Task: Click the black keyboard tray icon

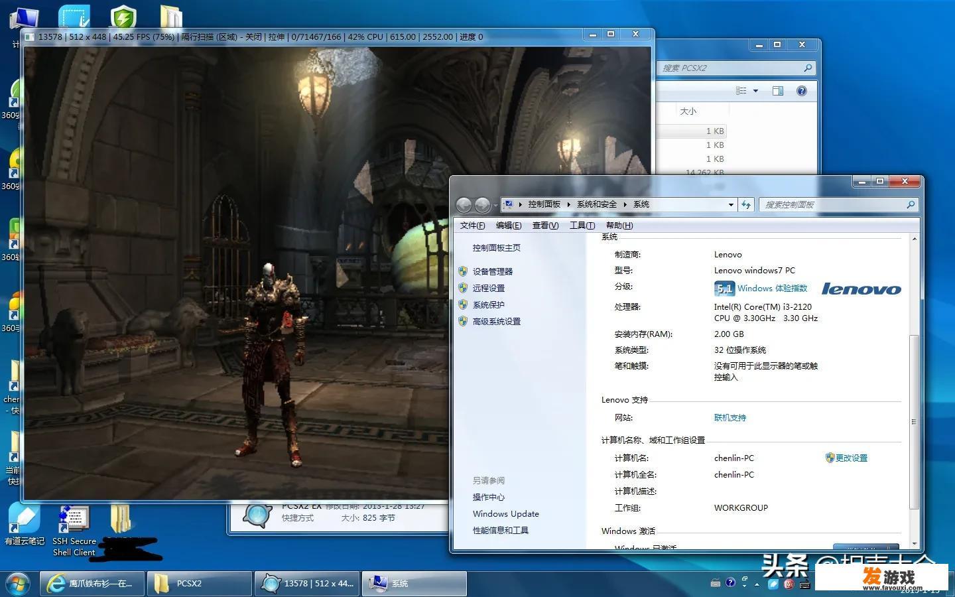Action: 804,584
